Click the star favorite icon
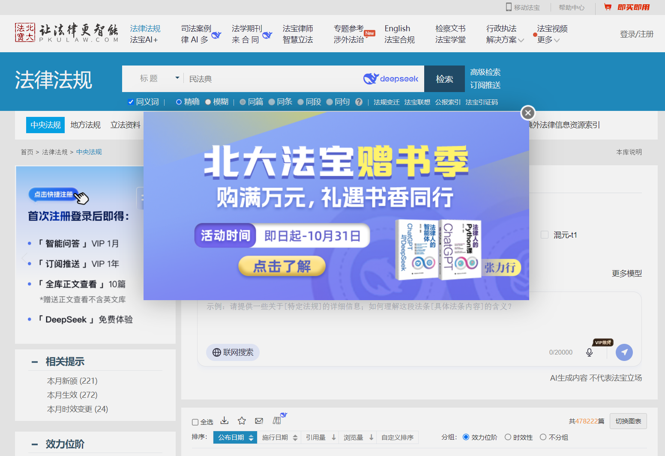This screenshot has width=665, height=456. pos(242,421)
